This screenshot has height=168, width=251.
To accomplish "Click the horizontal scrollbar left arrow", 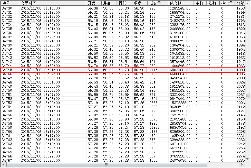I will [x=3, y=164].
